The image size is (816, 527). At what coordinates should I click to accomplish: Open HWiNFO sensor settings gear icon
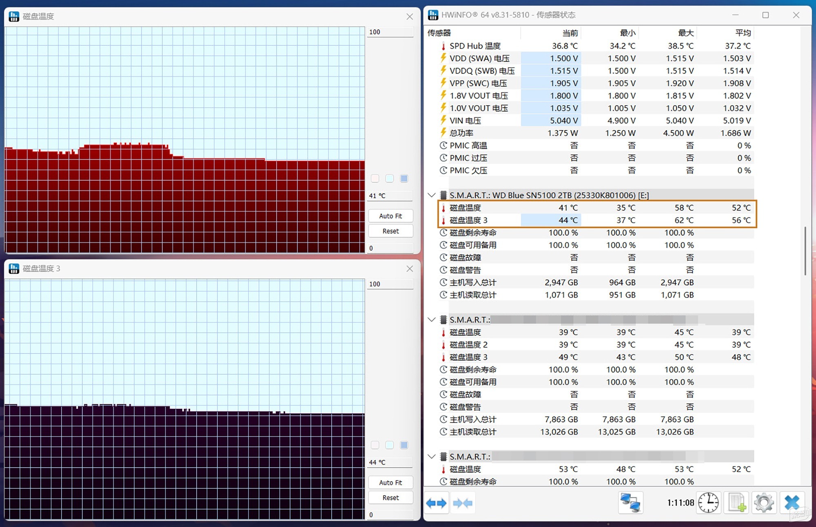pos(764,503)
